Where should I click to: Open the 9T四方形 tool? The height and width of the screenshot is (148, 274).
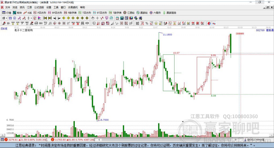[x=100, y=13]
